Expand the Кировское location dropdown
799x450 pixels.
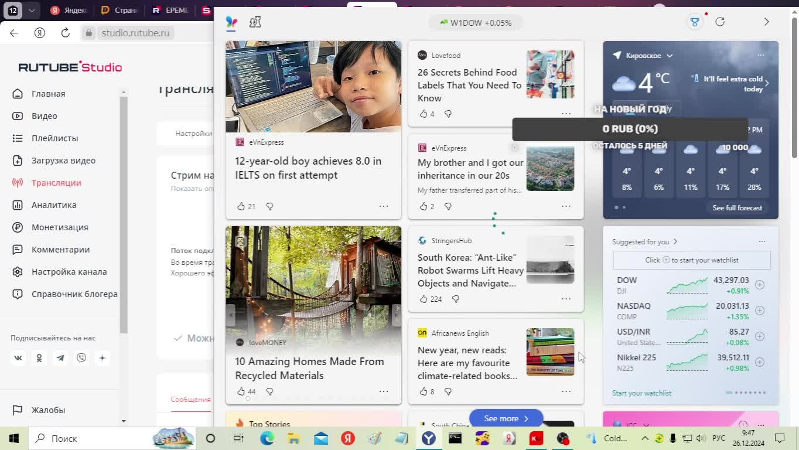pos(670,56)
